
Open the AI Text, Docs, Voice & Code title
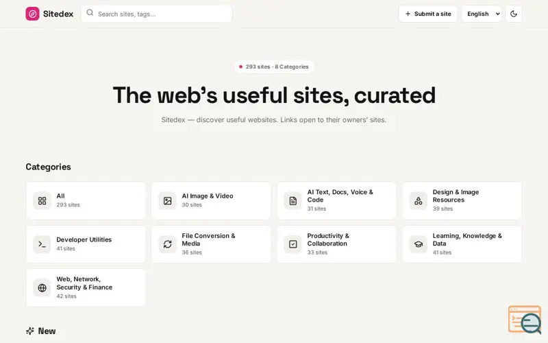(x=340, y=196)
